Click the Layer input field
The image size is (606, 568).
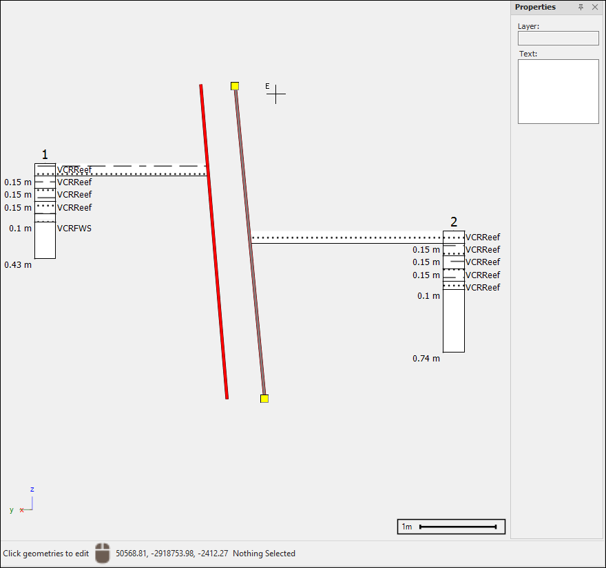click(558, 39)
